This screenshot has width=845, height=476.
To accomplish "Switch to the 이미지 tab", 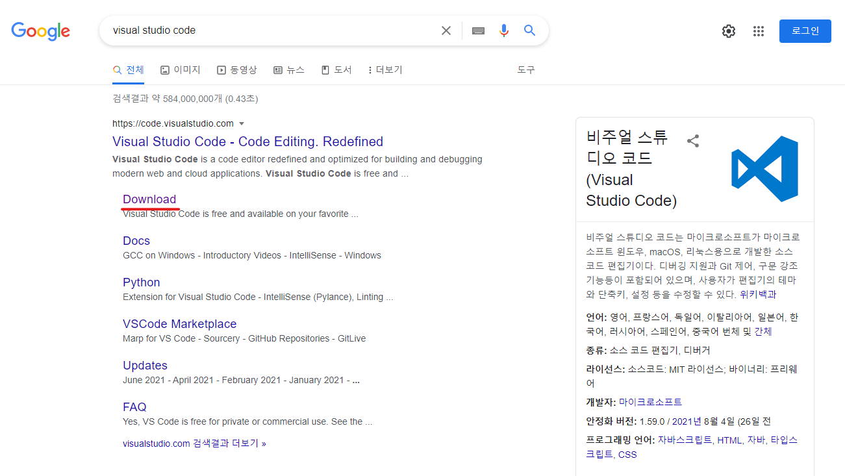I will (x=181, y=70).
